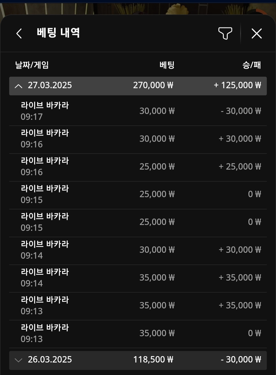
Task: Open the 09:16 bet that won 30,000 ₩
Action: point(138,139)
